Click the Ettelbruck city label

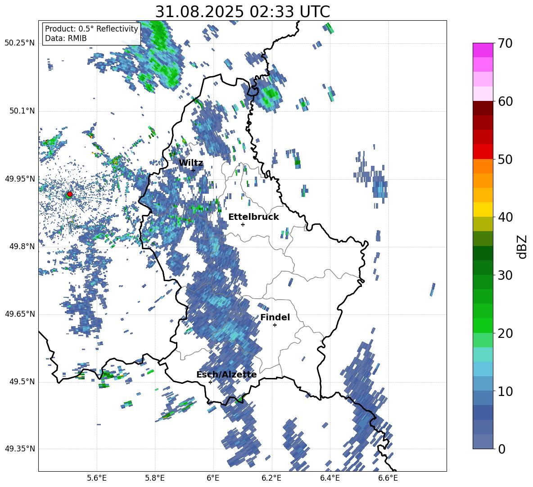coord(253,217)
